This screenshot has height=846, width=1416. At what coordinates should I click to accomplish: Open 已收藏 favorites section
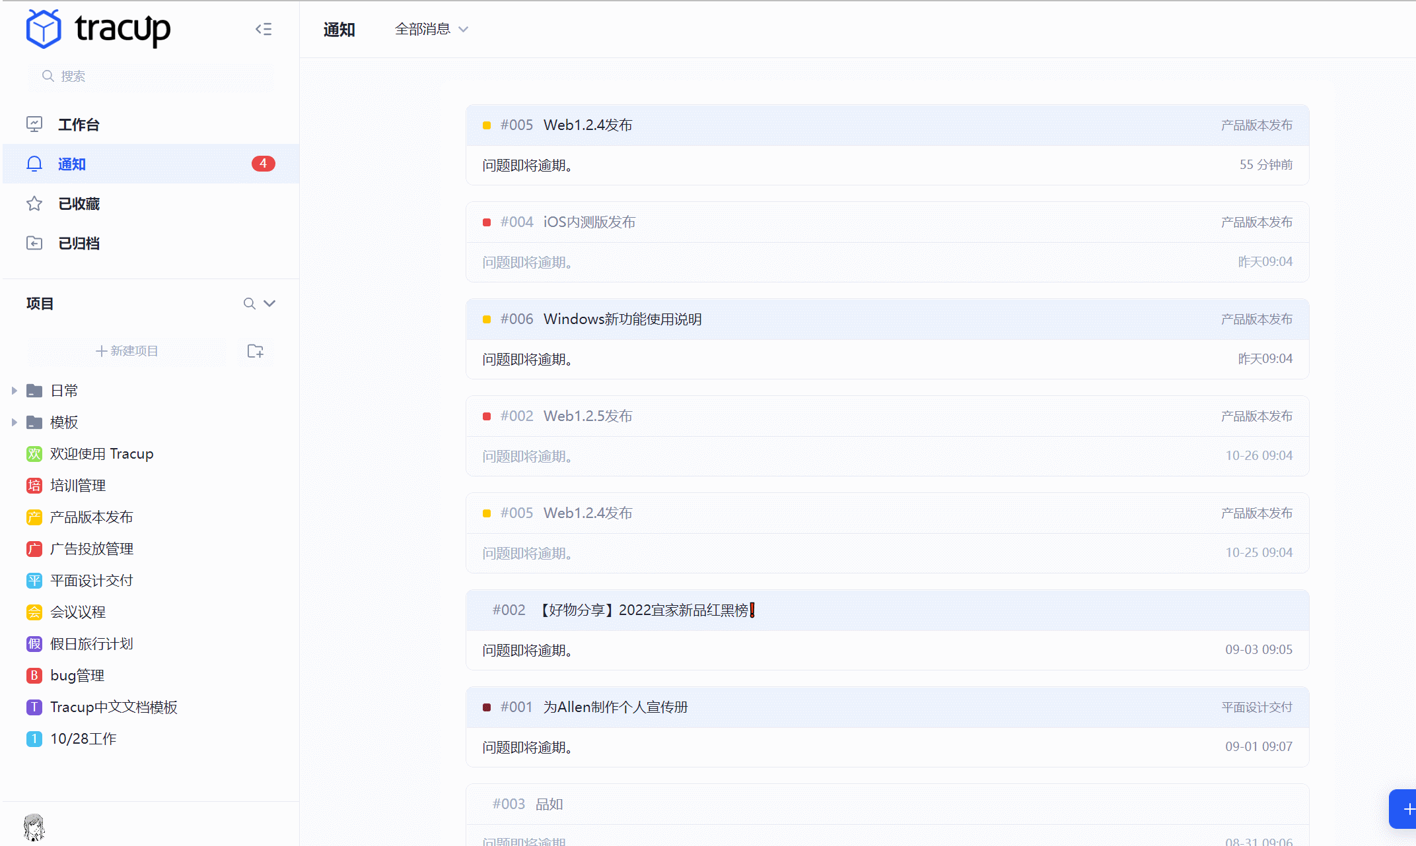point(78,204)
